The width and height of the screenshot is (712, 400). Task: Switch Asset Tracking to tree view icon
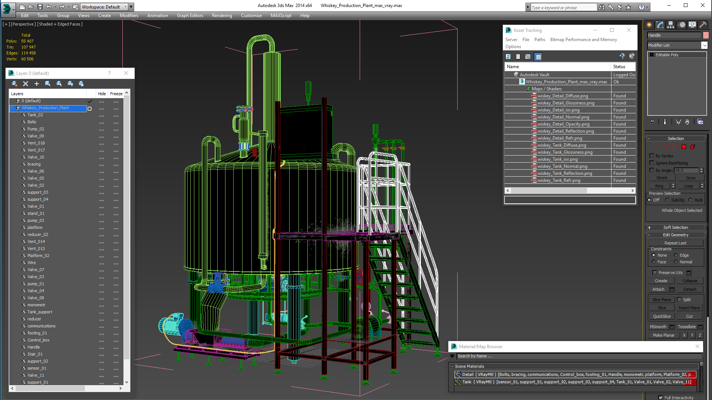coord(528,57)
